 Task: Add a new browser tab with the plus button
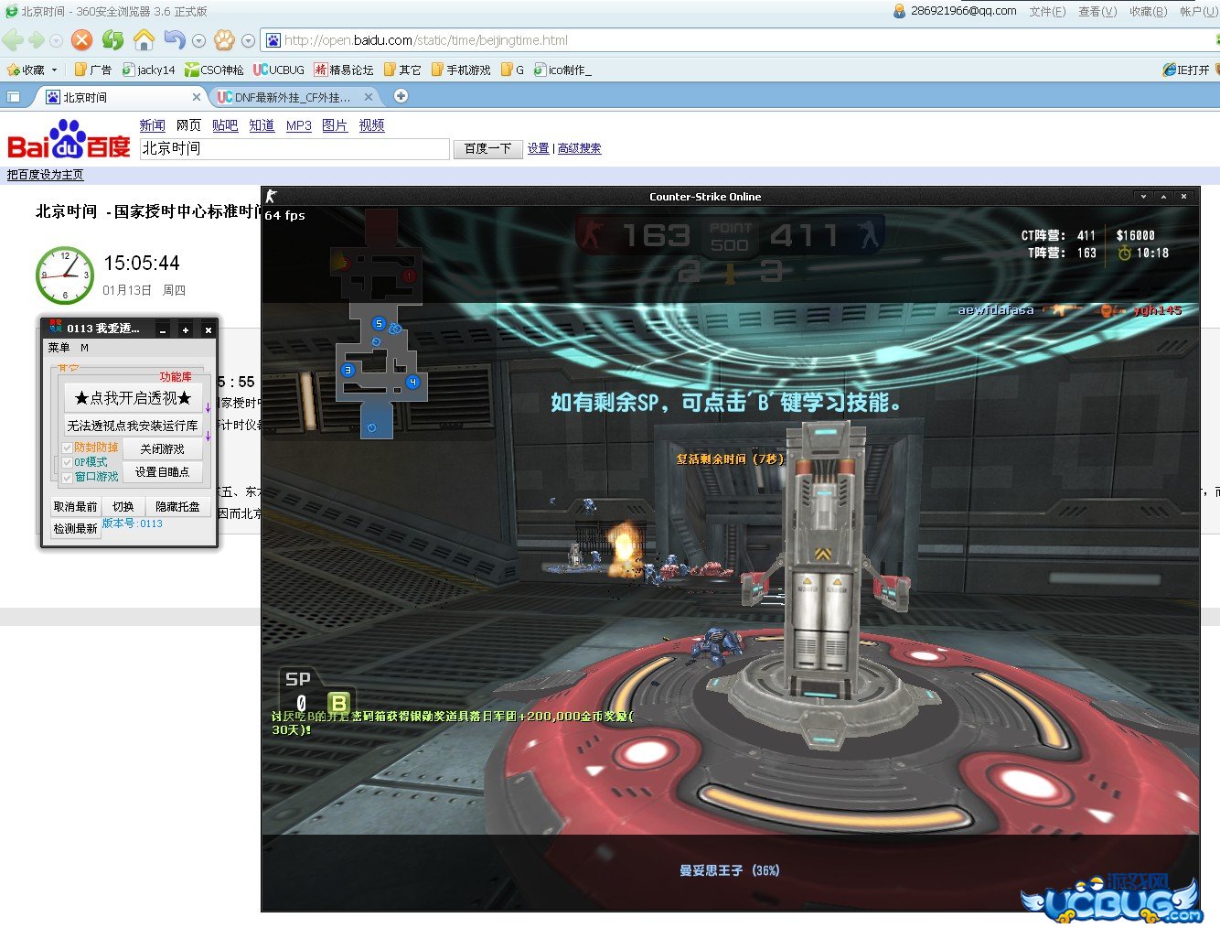pyautogui.click(x=401, y=96)
